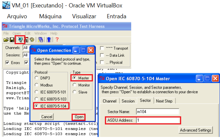Open the Channels dropdown list
The height and width of the screenshot is (139, 220).
[x=26, y=48]
